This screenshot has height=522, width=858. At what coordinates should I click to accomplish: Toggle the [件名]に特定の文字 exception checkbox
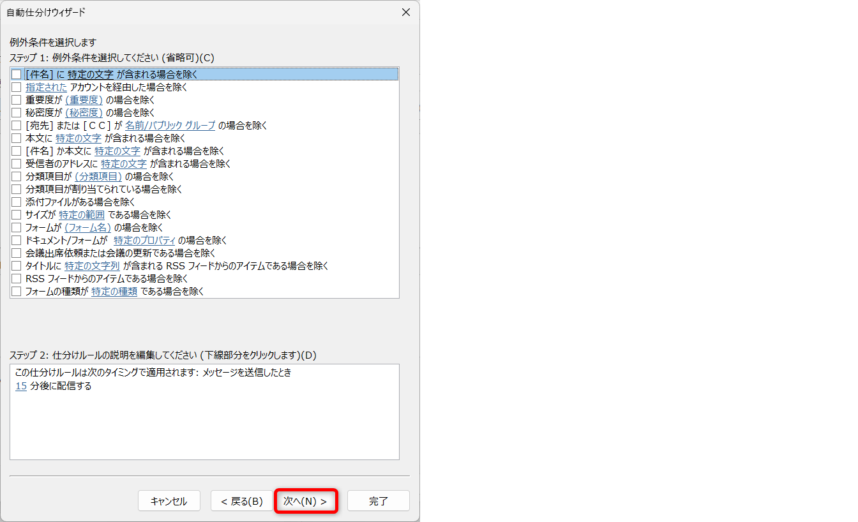(x=17, y=74)
